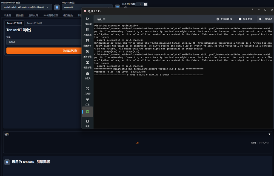This screenshot has height=176, width=274.
Task: Click 终止进程 to stop the process
Action: 246,19
